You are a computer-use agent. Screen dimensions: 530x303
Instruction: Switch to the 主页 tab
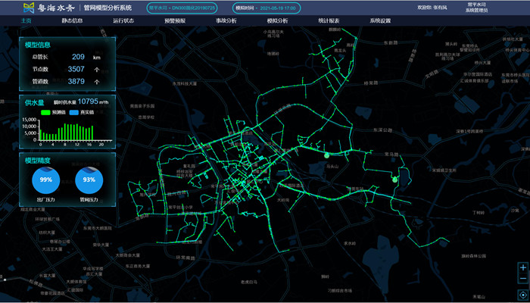pyautogui.click(x=26, y=21)
